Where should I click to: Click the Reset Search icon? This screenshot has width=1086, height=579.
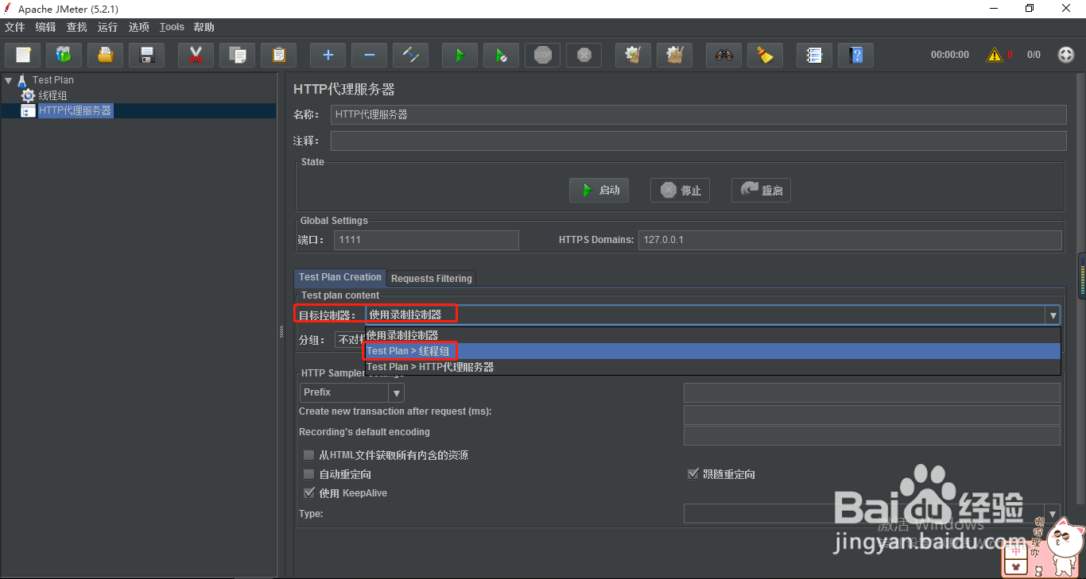tap(766, 55)
